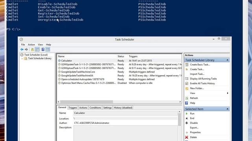252x141 pixels.
Task: Switch to the Conditions tab
Action: 95,108
